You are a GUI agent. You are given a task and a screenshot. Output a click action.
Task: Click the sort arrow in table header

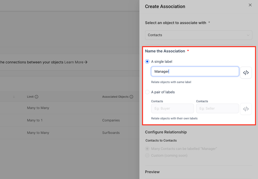[14, 97]
